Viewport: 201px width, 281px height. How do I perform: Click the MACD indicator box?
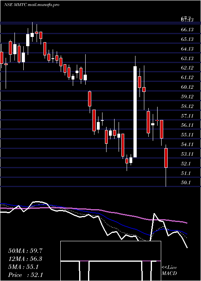pyautogui.click(x=111, y=261)
